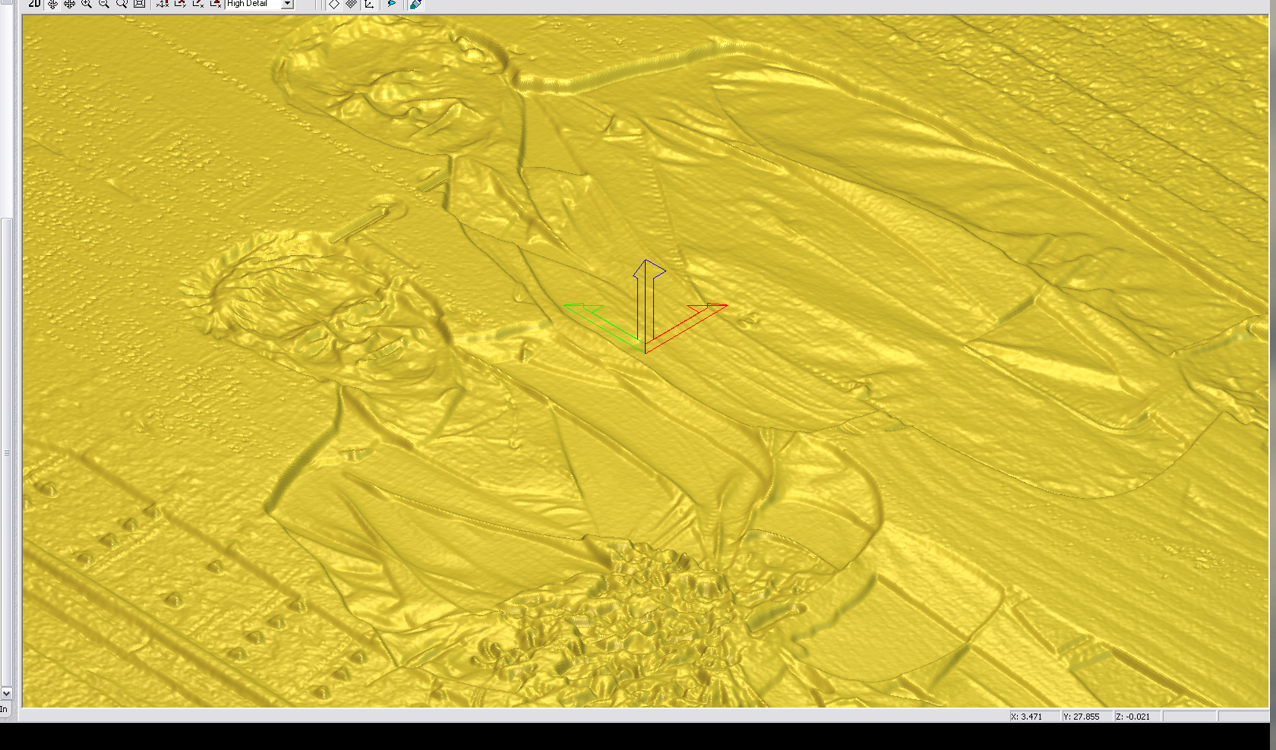
Task: Click the teal pencil shading icon
Action: pyautogui.click(x=415, y=4)
